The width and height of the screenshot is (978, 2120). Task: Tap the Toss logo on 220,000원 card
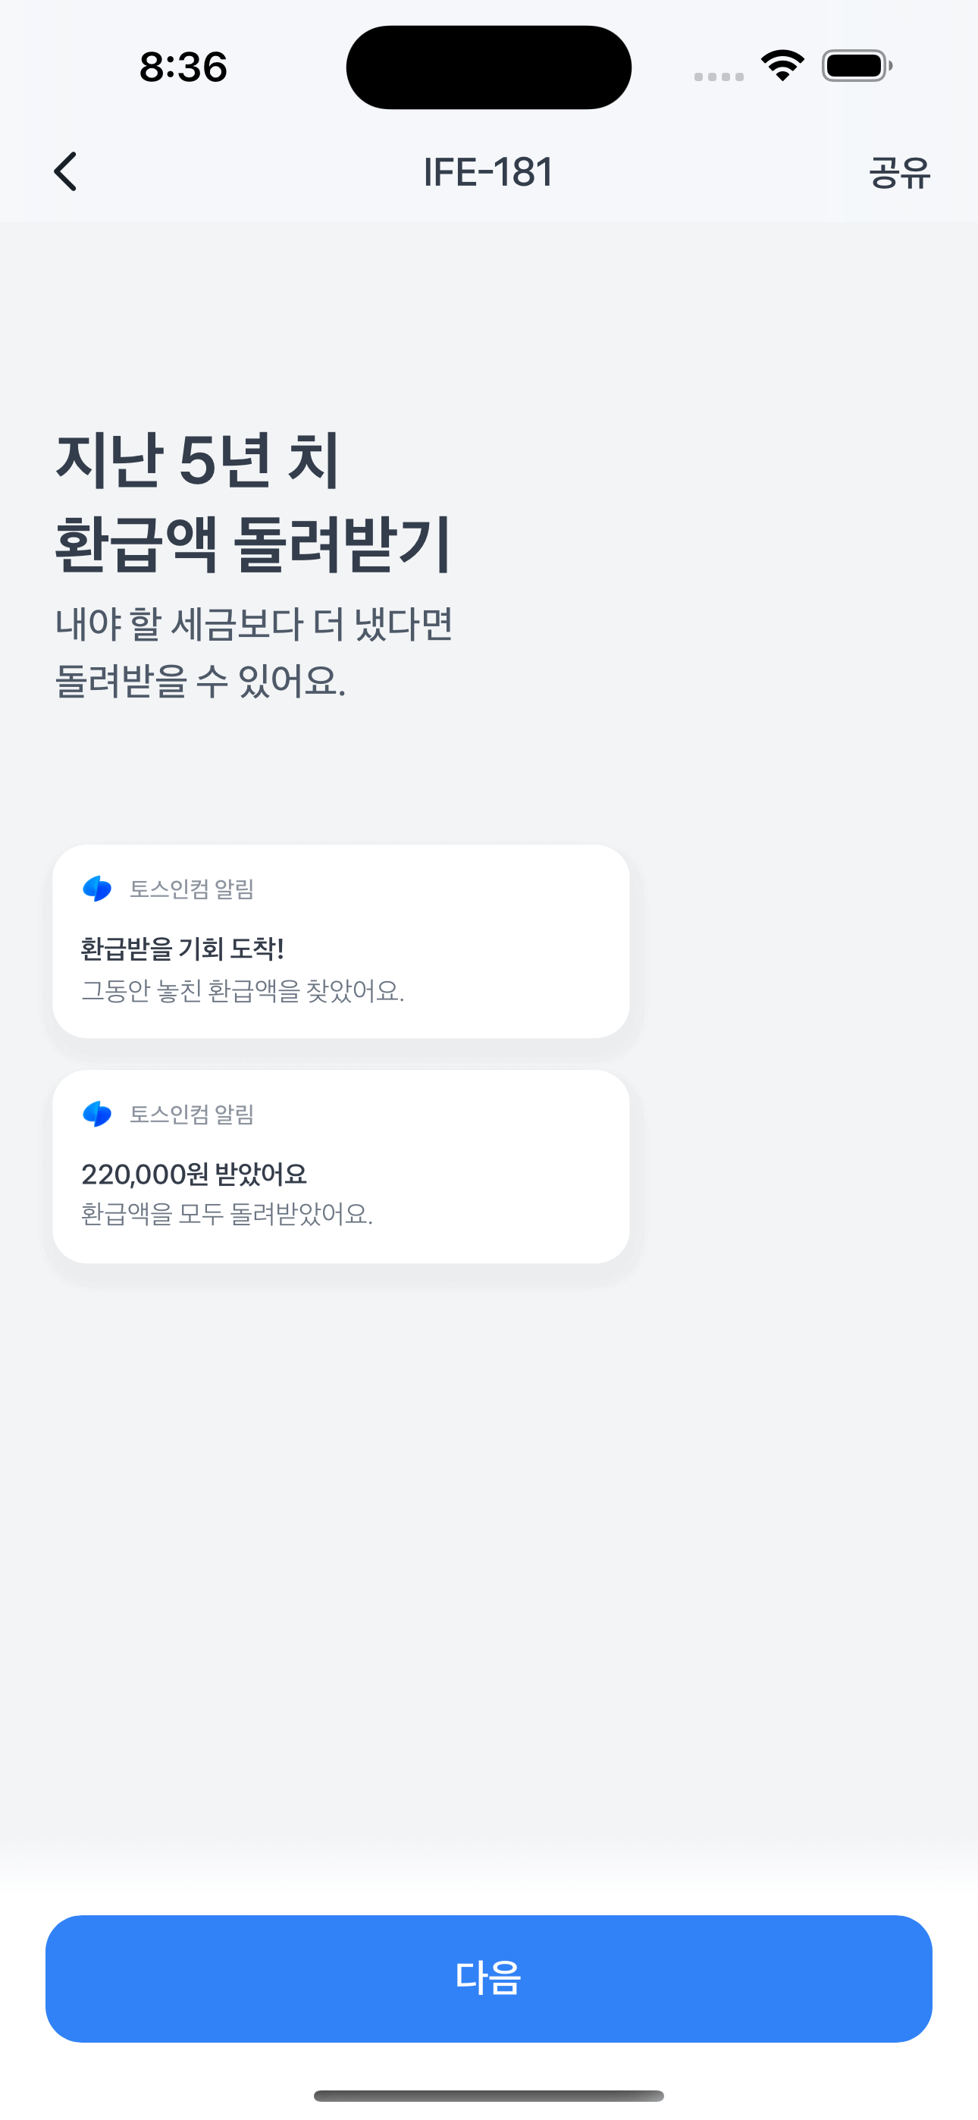pyautogui.click(x=97, y=1115)
